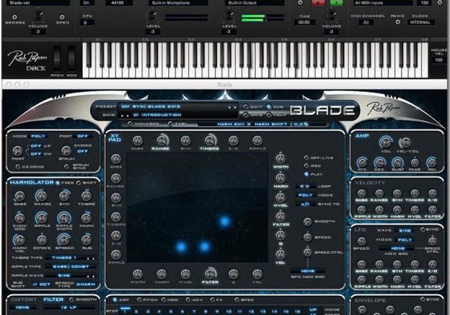
Task: Click the Harmolator Base knob
Action: click(x=20, y=196)
